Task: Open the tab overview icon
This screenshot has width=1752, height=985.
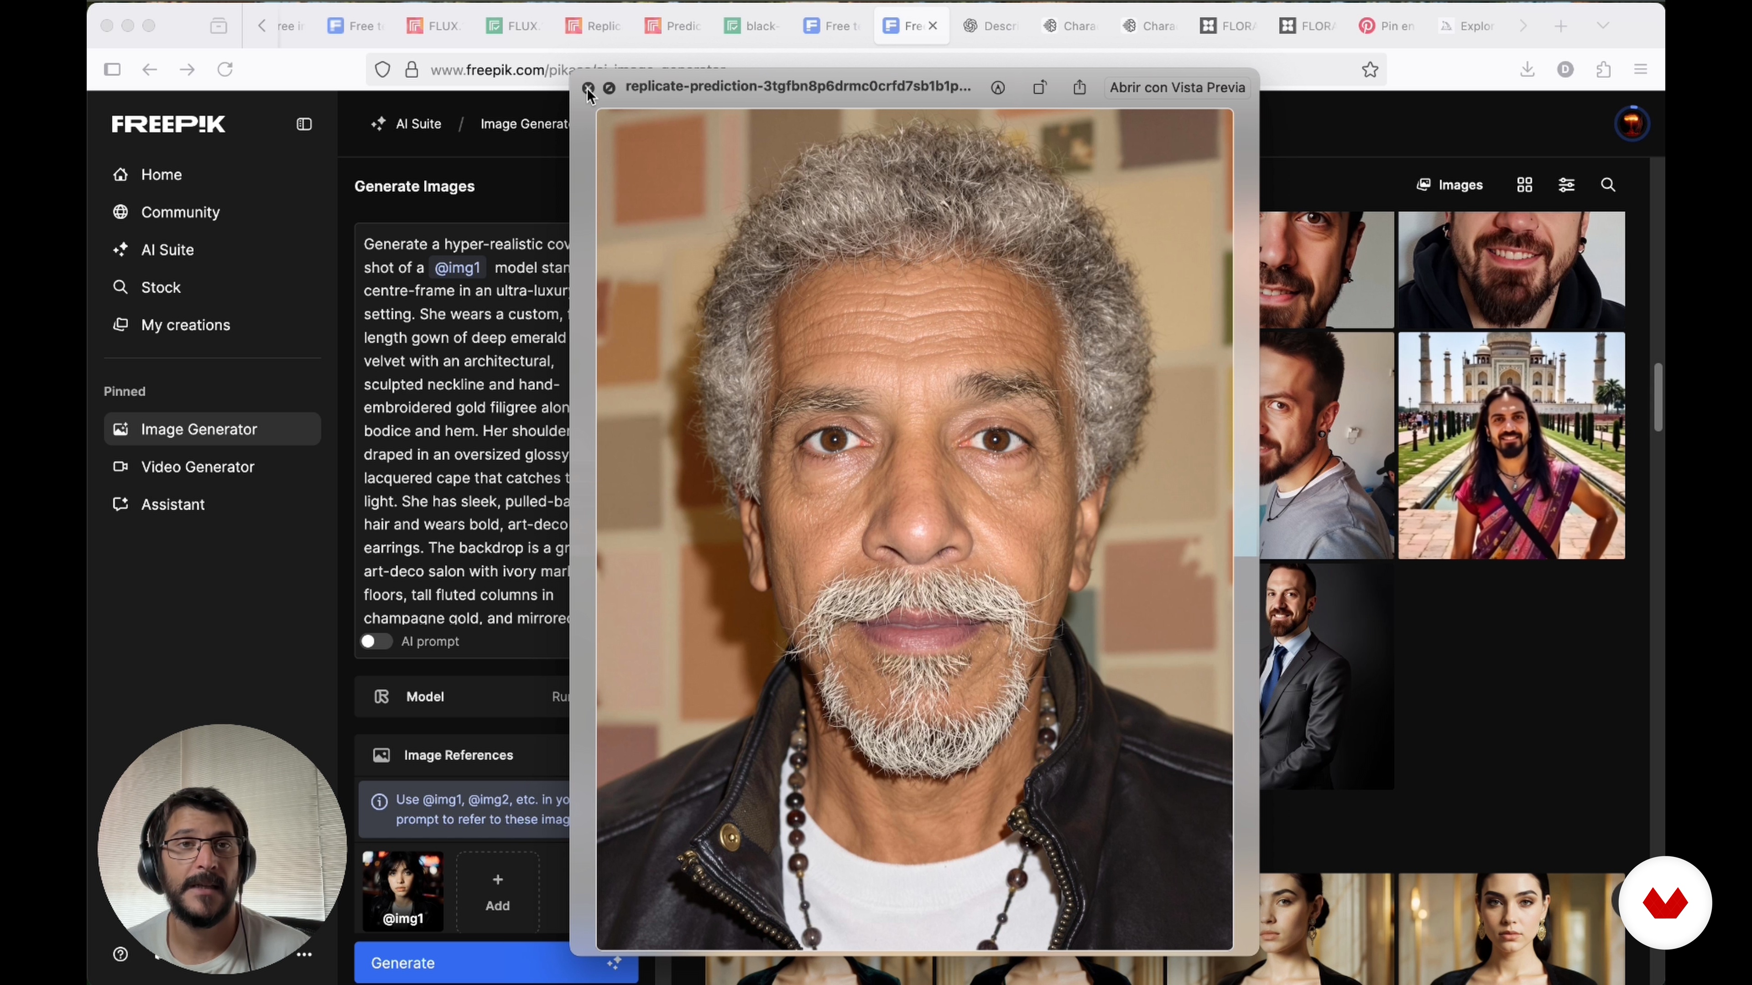Action: (219, 26)
